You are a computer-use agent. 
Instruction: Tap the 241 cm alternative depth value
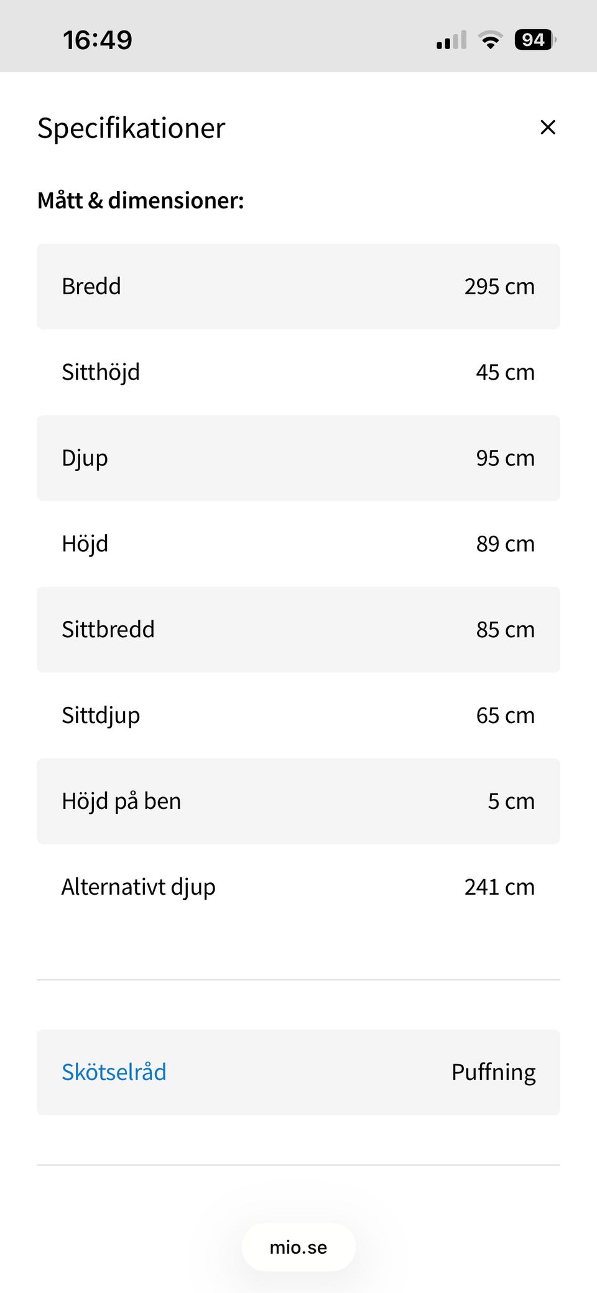499,887
